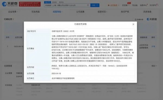Go to 专业版 link in header
The width and height of the screenshot is (163, 100).
(135, 5)
